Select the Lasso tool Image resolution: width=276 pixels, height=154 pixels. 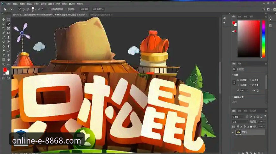3,24
